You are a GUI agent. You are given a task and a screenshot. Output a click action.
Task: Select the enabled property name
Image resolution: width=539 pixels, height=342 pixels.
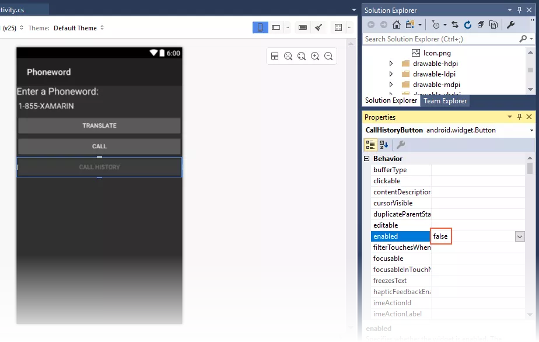point(401,236)
